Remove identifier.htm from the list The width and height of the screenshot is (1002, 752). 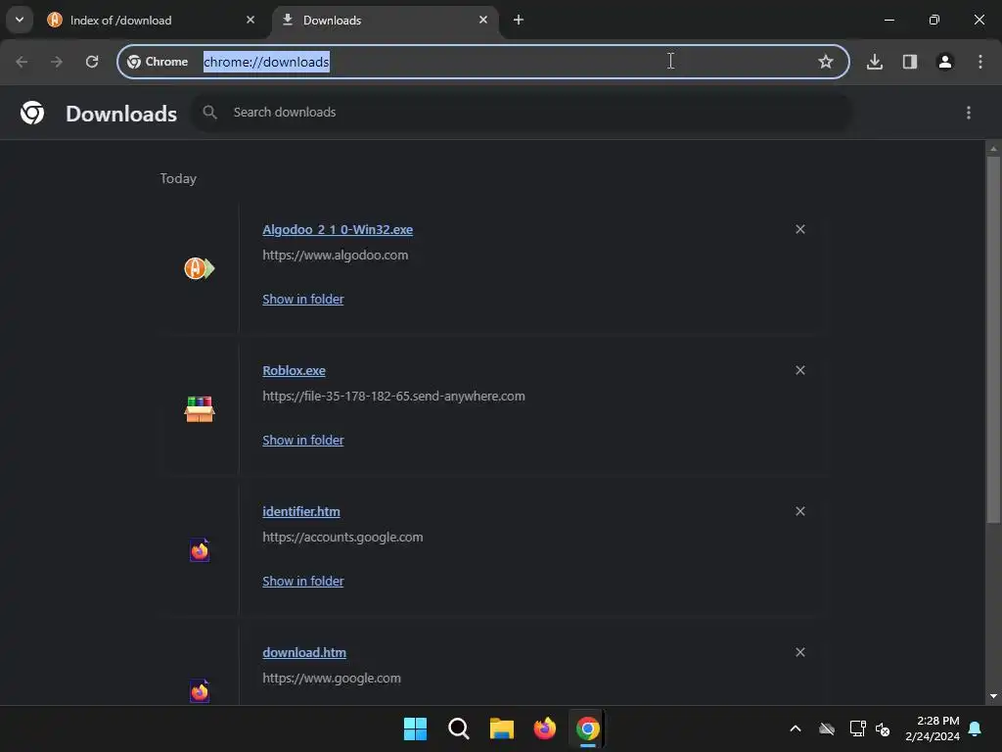point(800,511)
